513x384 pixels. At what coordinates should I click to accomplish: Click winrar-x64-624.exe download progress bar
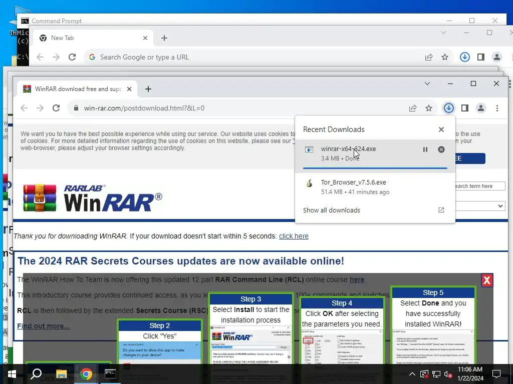point(375,168)
